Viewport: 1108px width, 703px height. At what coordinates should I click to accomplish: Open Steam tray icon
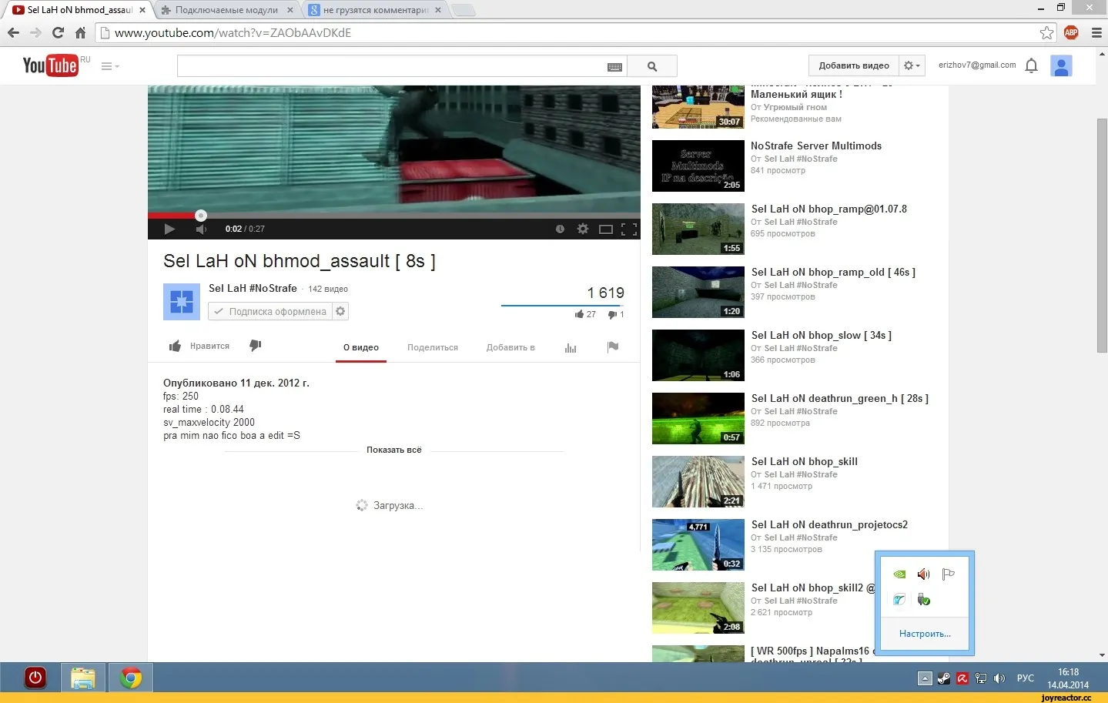coord(944,678)
